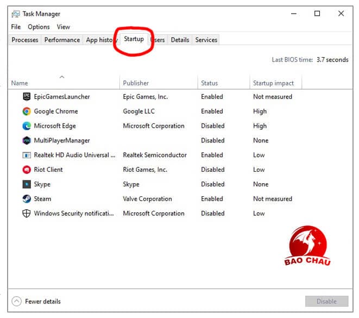Switch to the Processes tab

click(x=25, y=40)
